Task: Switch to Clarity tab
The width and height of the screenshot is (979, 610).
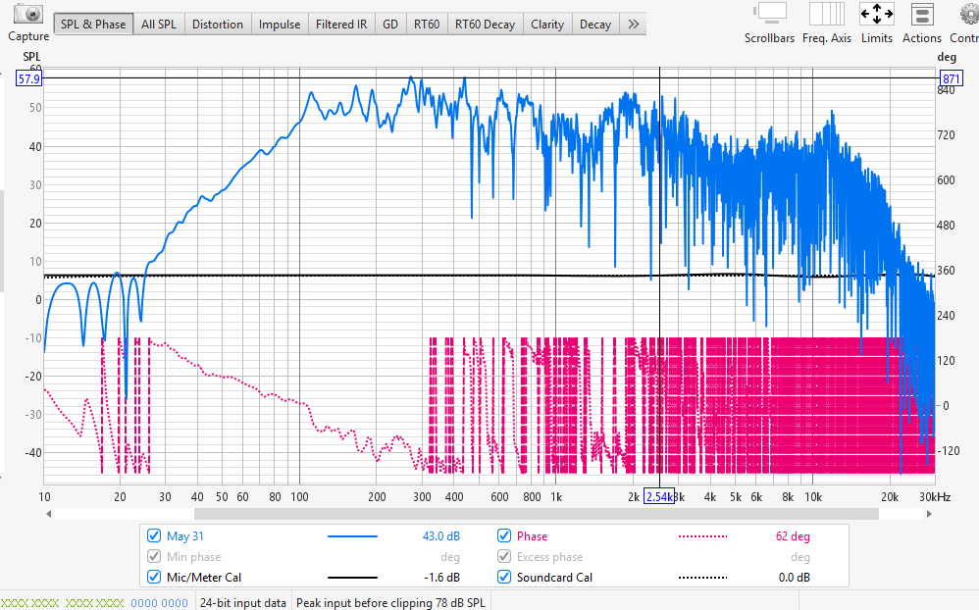Action: tap(547, 24)
